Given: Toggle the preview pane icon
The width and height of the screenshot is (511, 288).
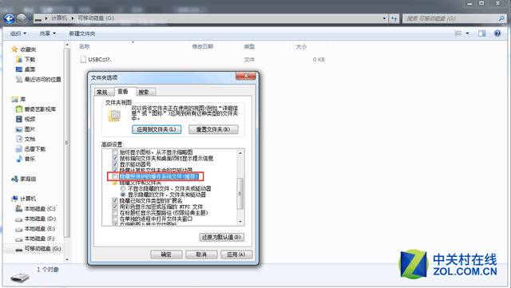Looking at the screenshot, I should pos(481,34).
